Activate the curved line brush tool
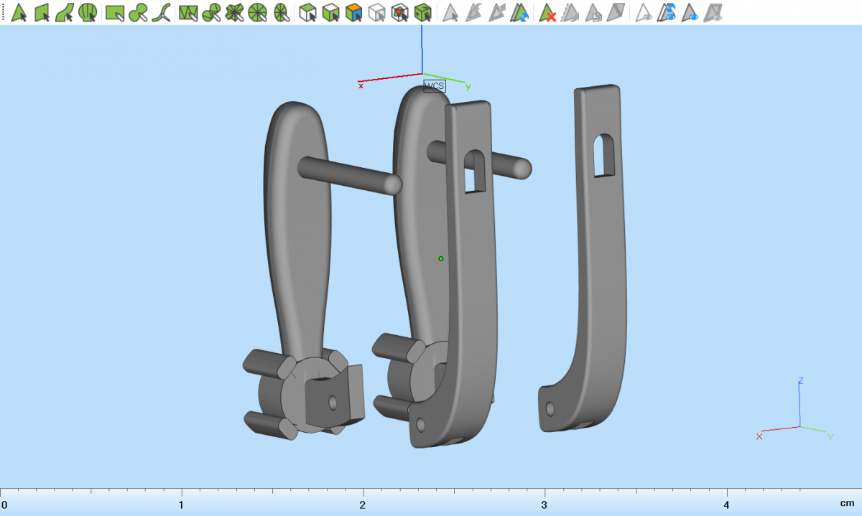The height and width of the screenshot is (516, 862). tap(164, 12)
